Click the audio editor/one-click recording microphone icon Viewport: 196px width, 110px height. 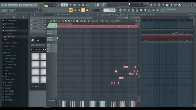pos(159,5)
